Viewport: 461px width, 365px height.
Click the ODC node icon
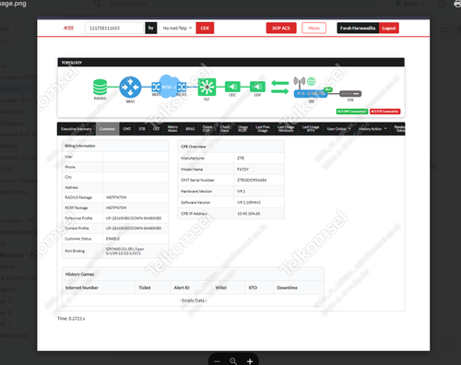point(232,87)
